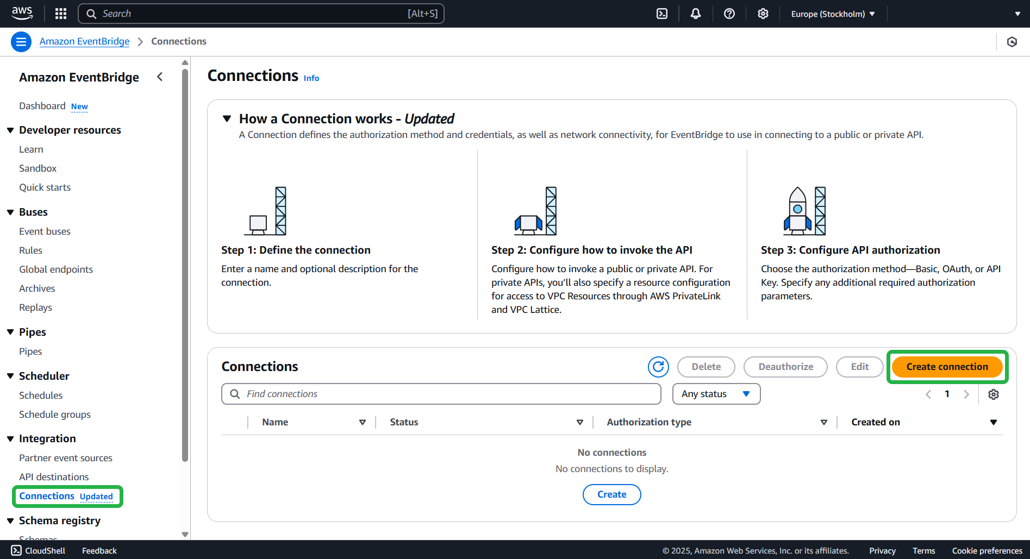Refresh the connections list
Screen dimensions: 1030x559
pos(658,367)
